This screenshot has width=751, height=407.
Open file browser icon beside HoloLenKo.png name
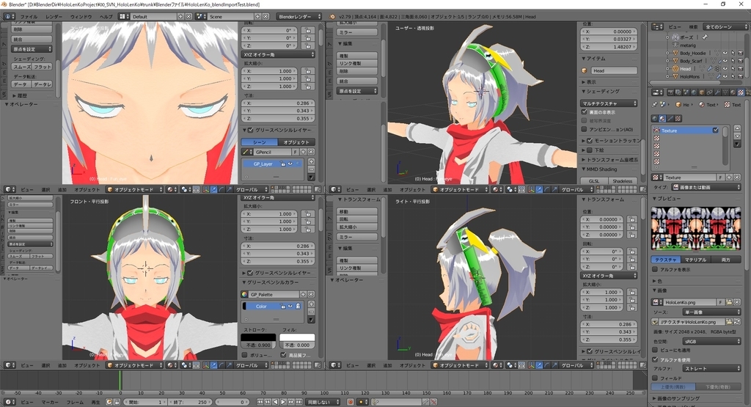click(x=729, y=302)
